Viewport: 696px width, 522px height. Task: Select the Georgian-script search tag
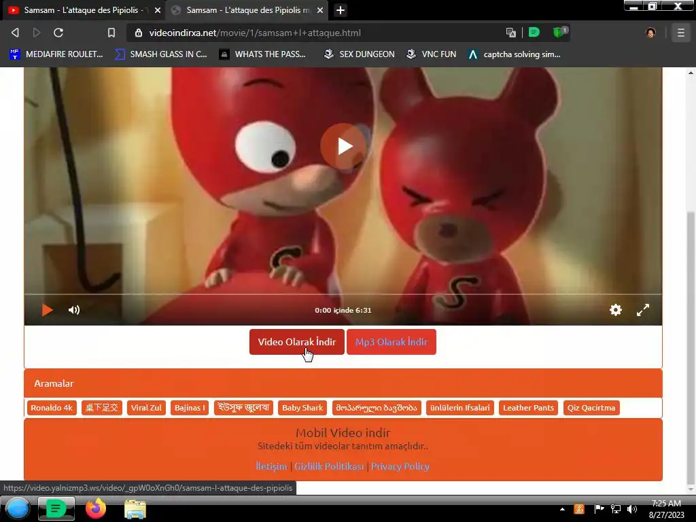click(377, 408)
